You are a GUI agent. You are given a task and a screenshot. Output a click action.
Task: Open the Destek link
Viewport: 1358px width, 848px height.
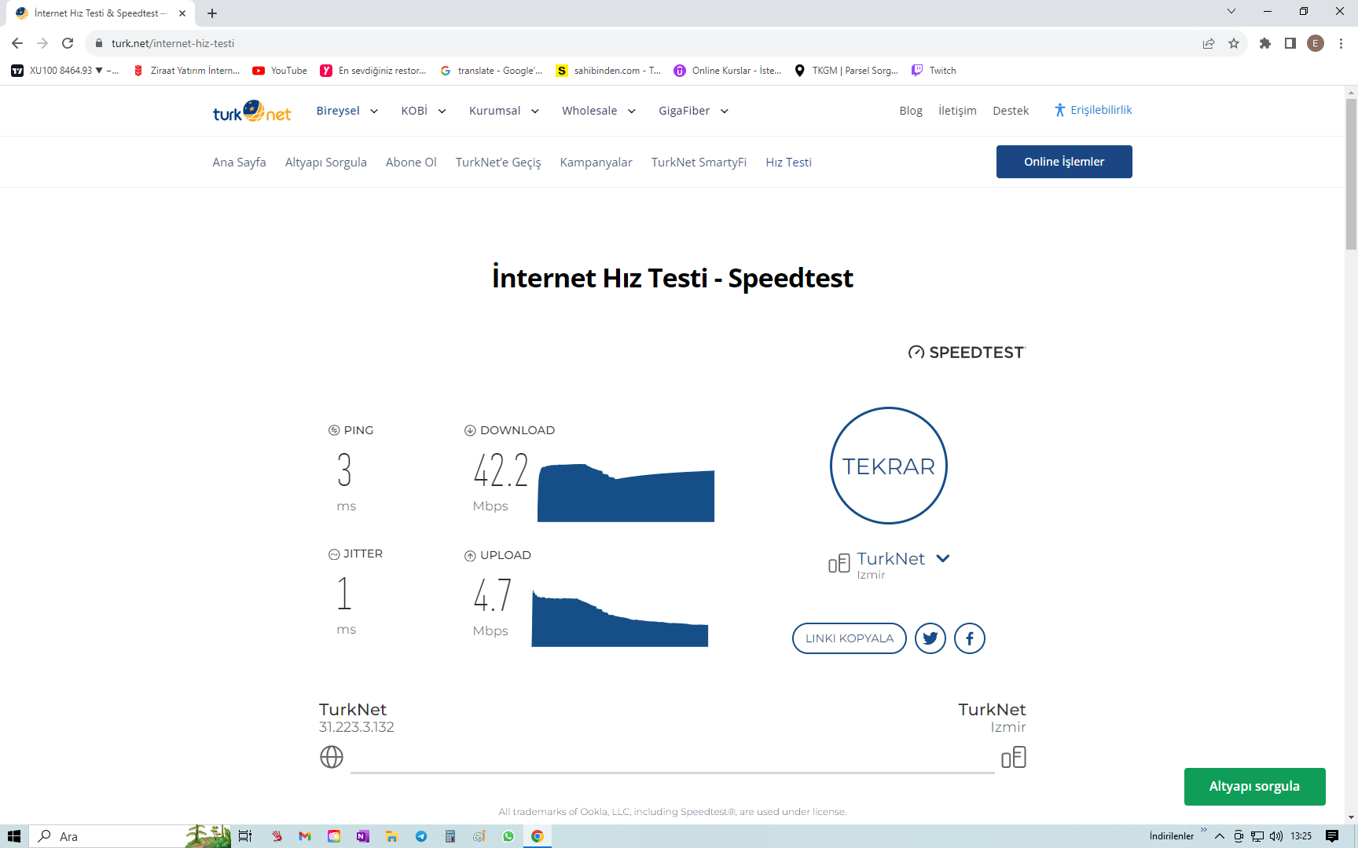click(1011, 111)
